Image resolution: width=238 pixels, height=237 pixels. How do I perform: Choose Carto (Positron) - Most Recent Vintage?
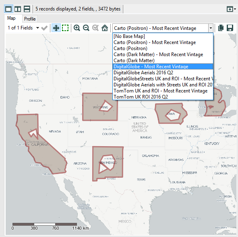tap(163, 42)
